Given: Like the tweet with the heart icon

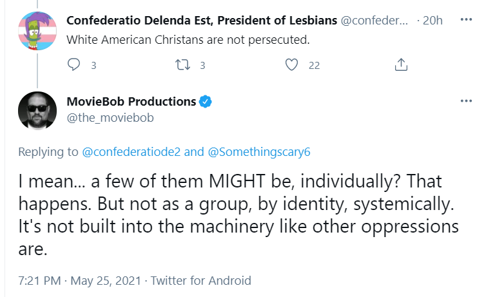Looking at the screenshot, I should (x=291, y=64).
